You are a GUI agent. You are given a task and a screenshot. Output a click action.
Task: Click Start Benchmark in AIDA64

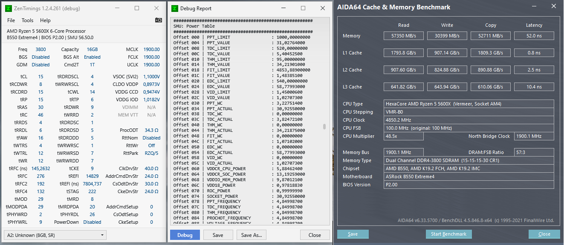click(449, 234)
